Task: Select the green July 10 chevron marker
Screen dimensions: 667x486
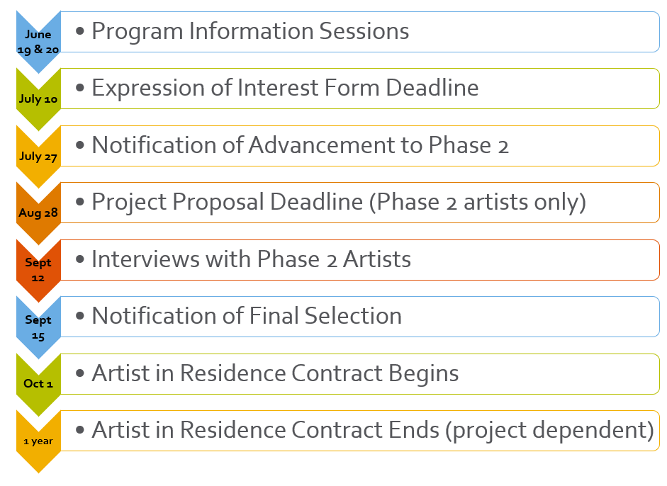Action: 38,99
